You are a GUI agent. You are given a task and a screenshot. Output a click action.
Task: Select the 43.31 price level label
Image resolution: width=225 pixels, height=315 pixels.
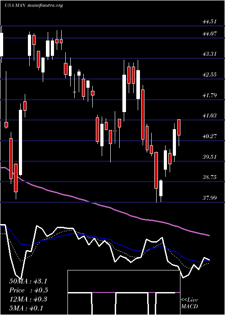click(209, 54)
